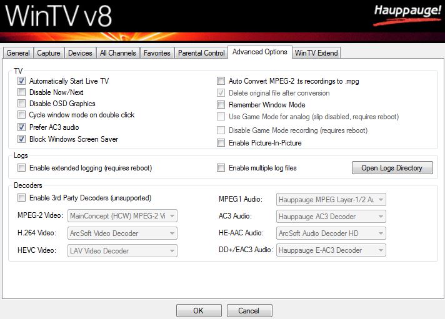Go to the All Channels tab
Screen dimensions: 445x319
pos(117,53)
